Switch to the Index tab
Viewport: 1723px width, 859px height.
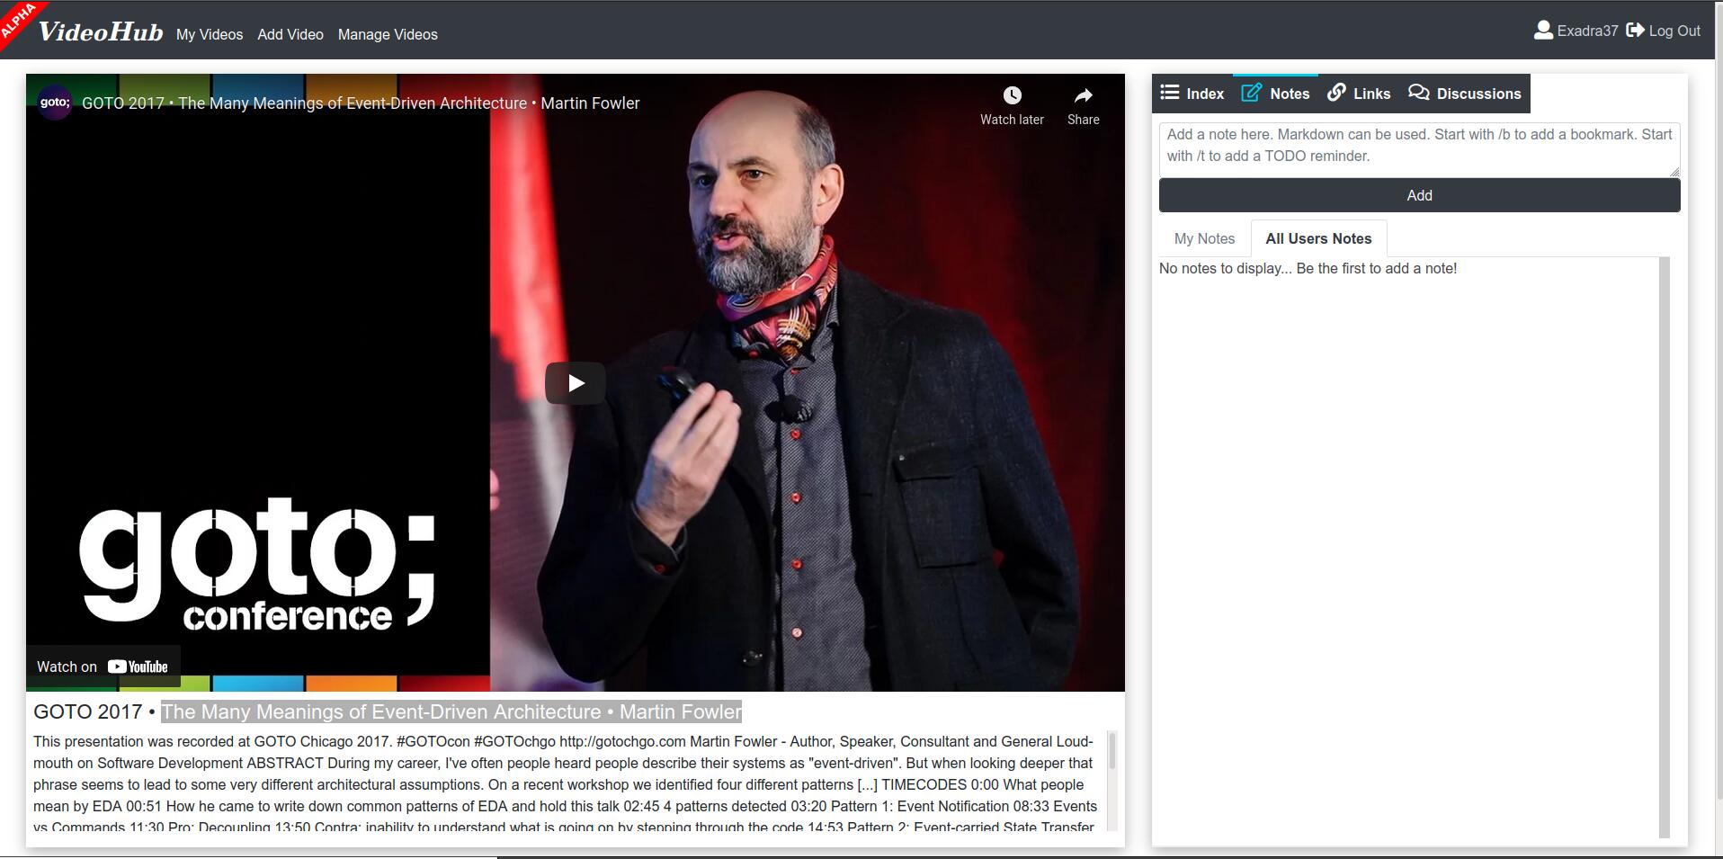coord(1192,94)
